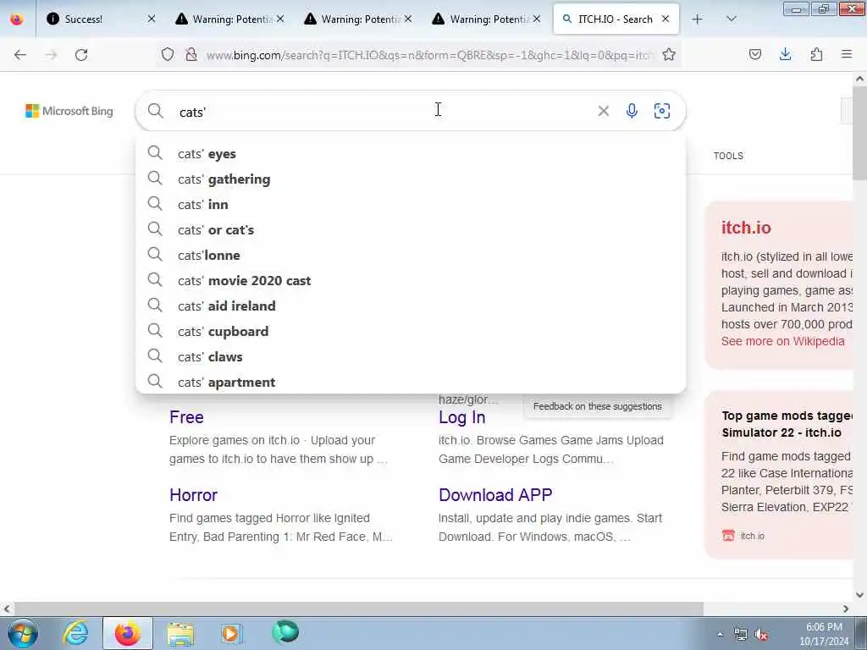Open the tracking protection shield icon
The width and height of the screenshot is (867, 650).
(168, 54)
